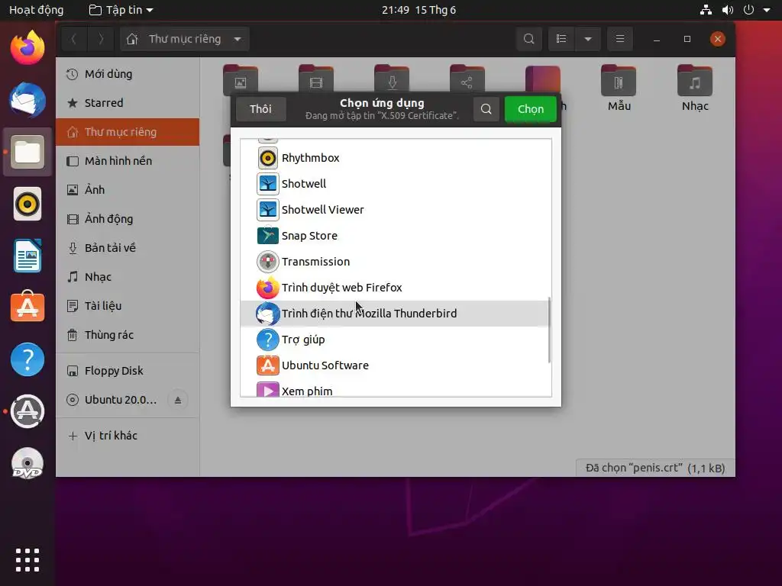
Task: Click the Thôi cancel button
Action: [x=261, y=109]
